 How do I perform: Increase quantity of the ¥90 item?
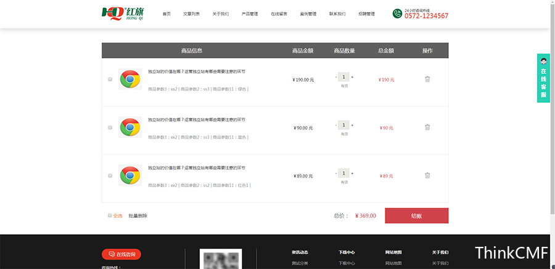pos(352,125)
